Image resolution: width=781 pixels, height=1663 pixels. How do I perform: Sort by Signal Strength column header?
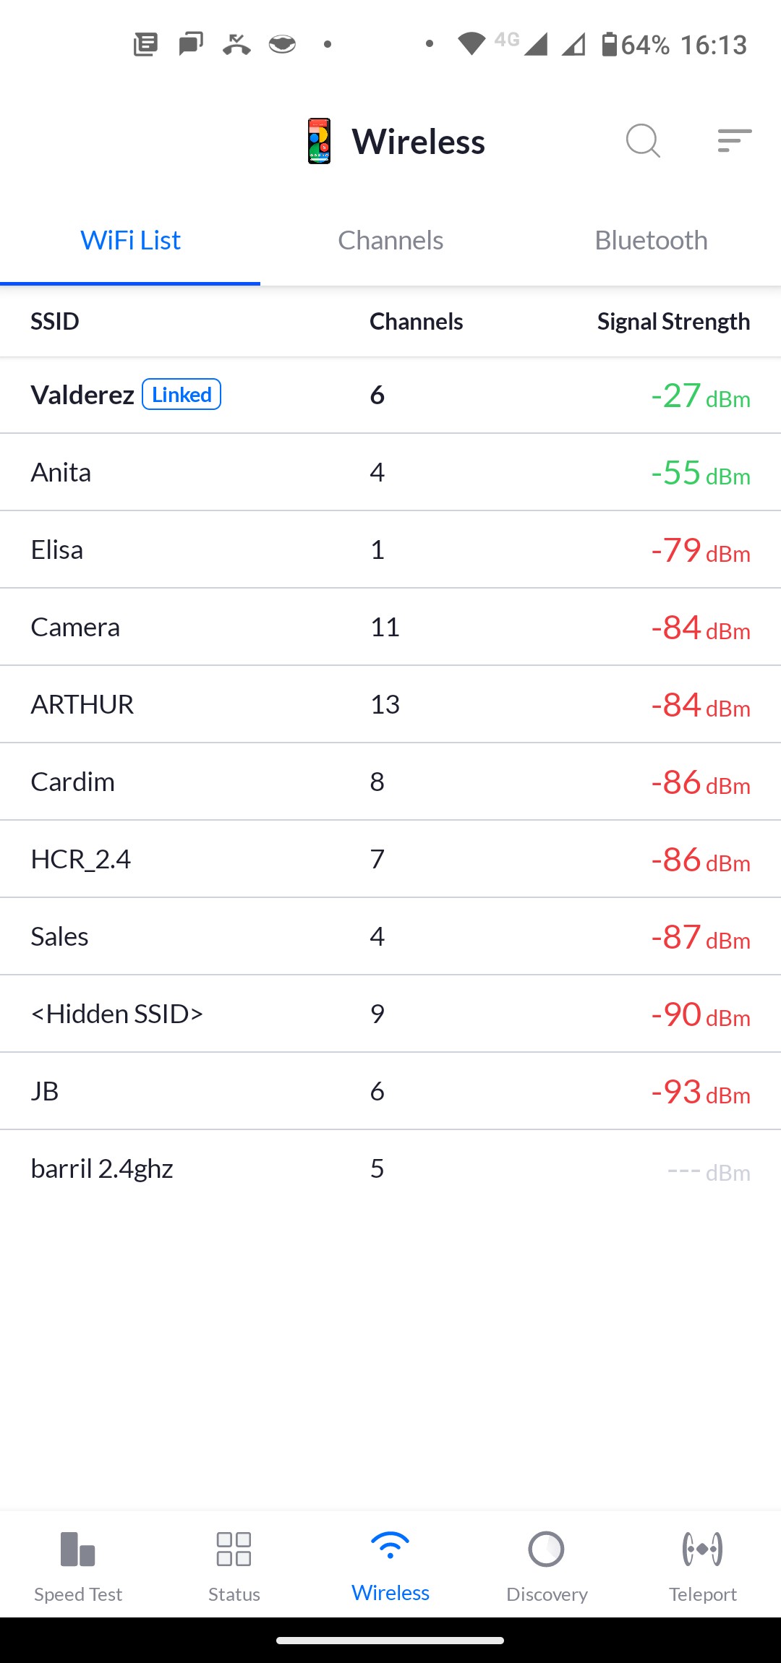pos(673,322)
